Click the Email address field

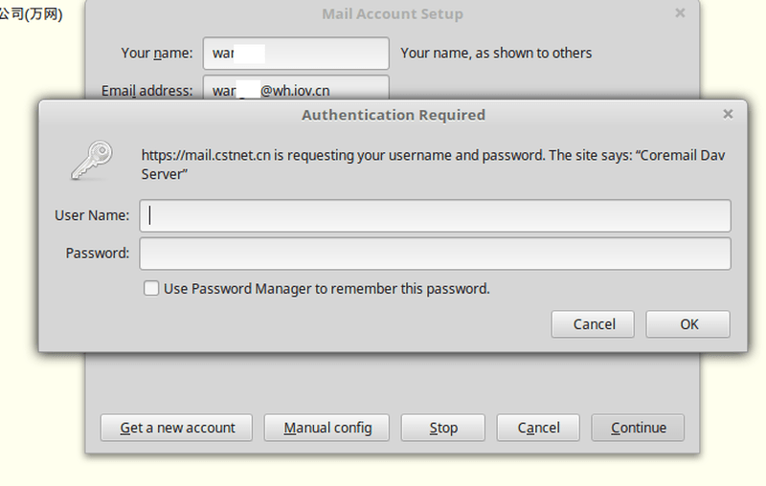click(296, 89)
